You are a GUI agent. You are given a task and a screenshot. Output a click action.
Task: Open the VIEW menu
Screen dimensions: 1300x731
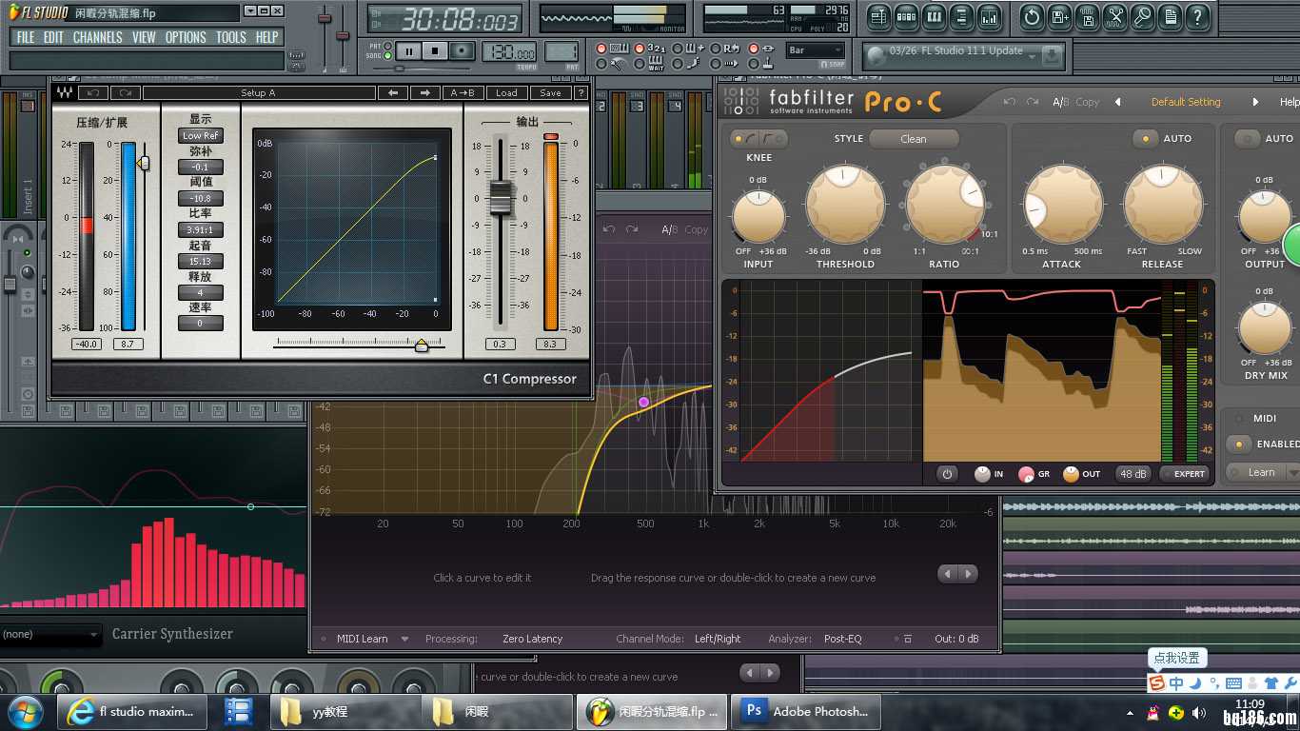145,37
